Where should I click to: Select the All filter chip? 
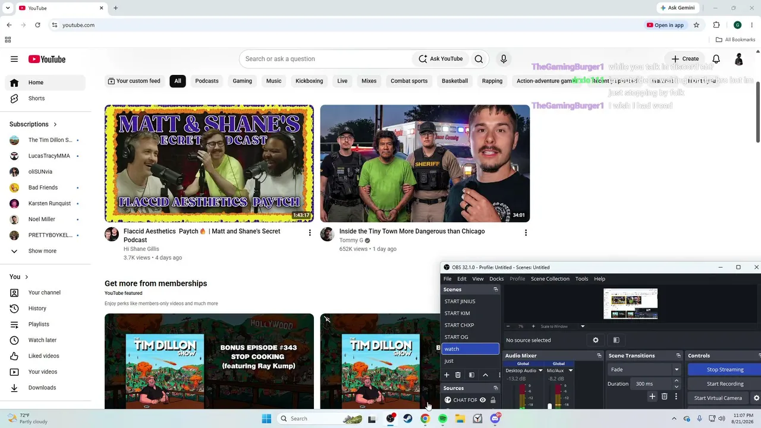pos(178,81)
